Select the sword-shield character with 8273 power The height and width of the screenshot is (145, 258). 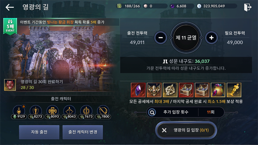[x=36, y=112]
